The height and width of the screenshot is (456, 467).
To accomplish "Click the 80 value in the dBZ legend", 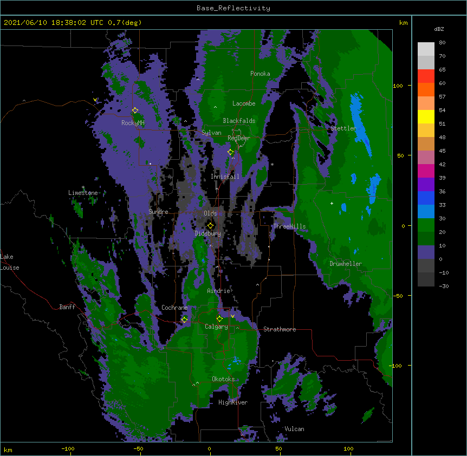I will pos(442,43).
